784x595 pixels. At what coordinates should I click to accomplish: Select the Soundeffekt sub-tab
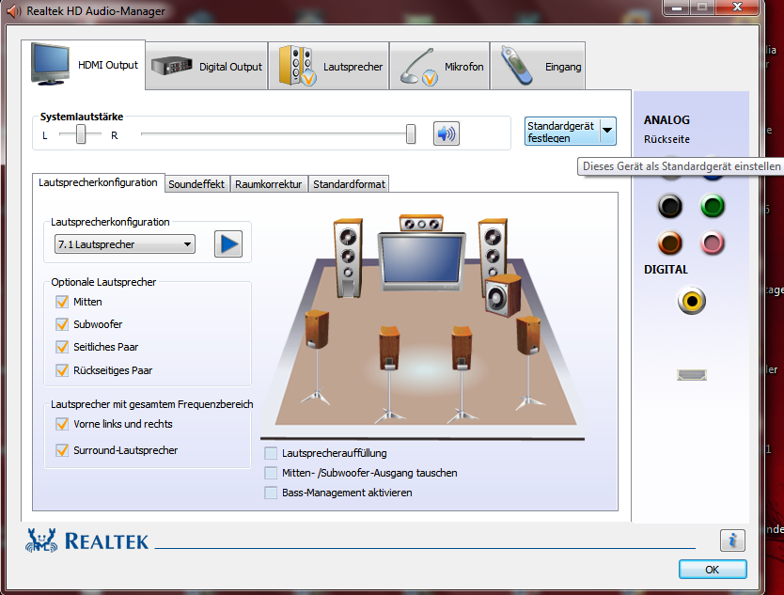[196, 184]
